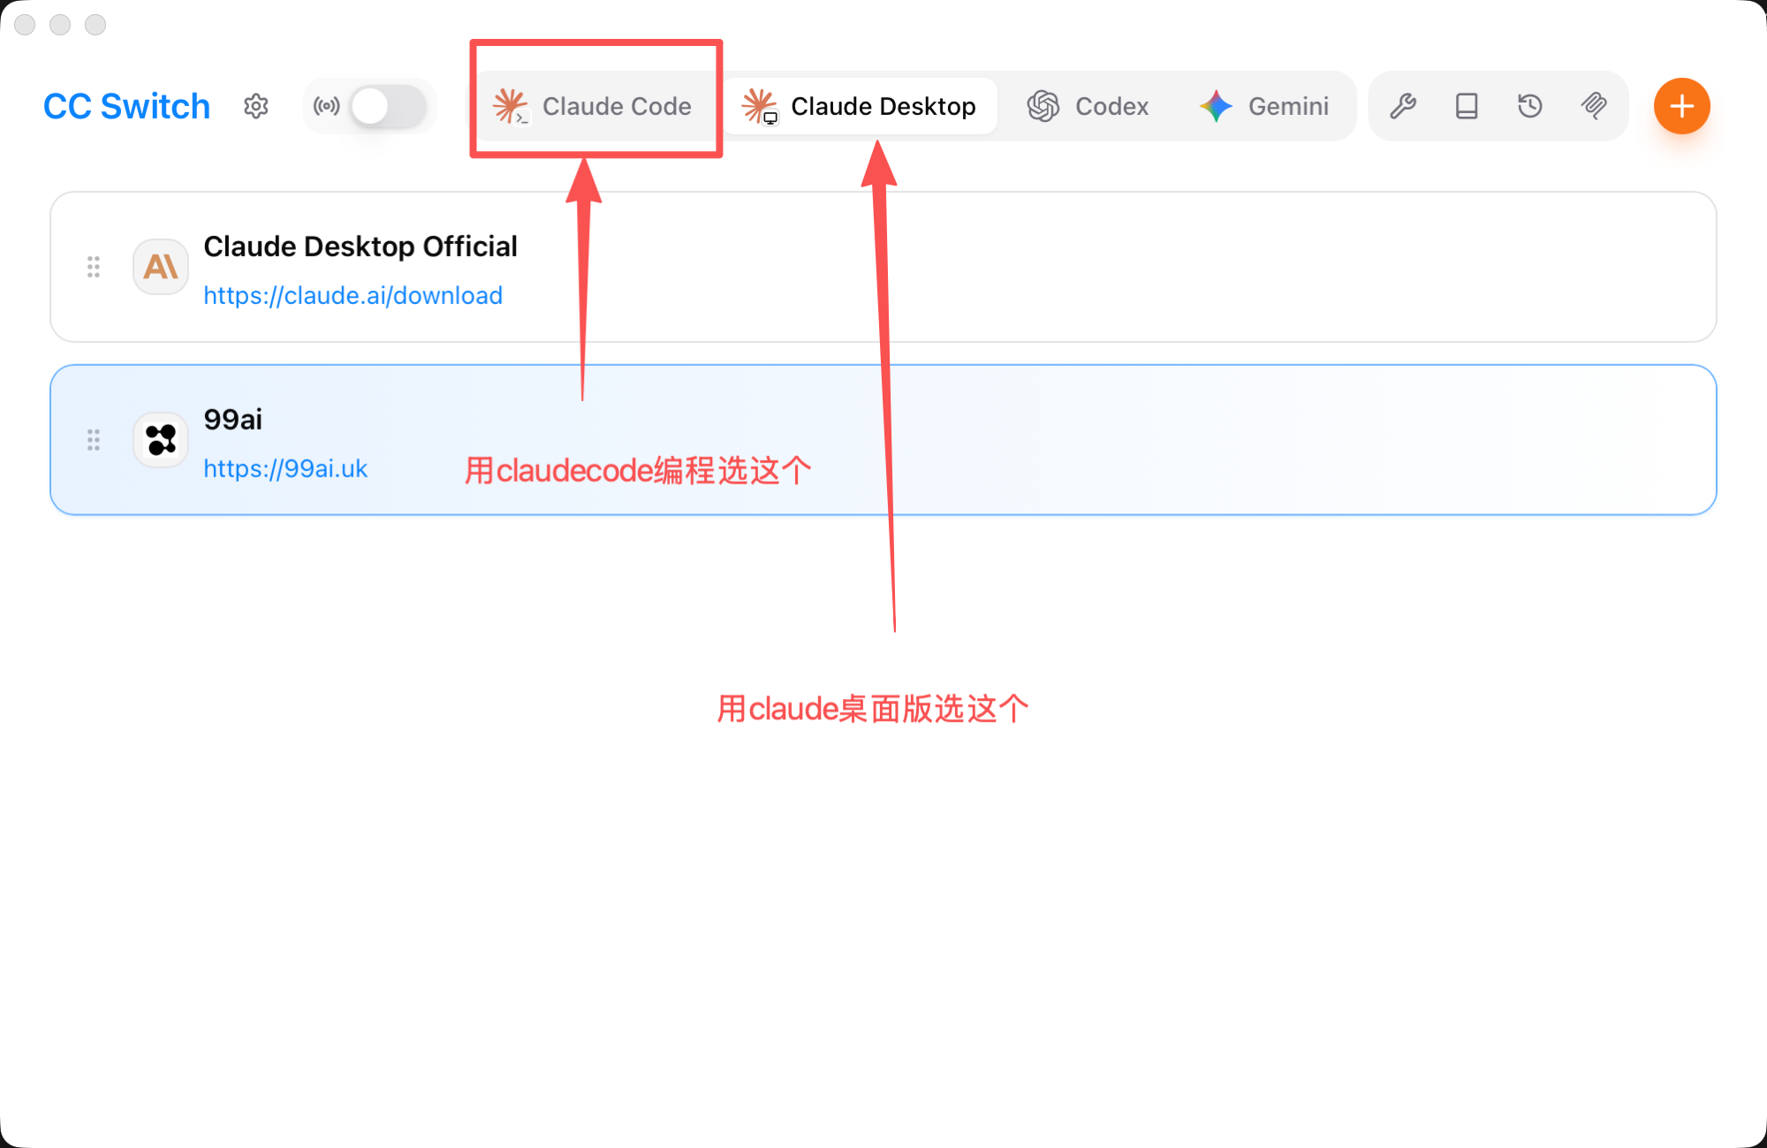Open the book icon in toolbar
Image resolution: width=1767 pixels, height=1148 pixels.
(x=1467, y=106)
